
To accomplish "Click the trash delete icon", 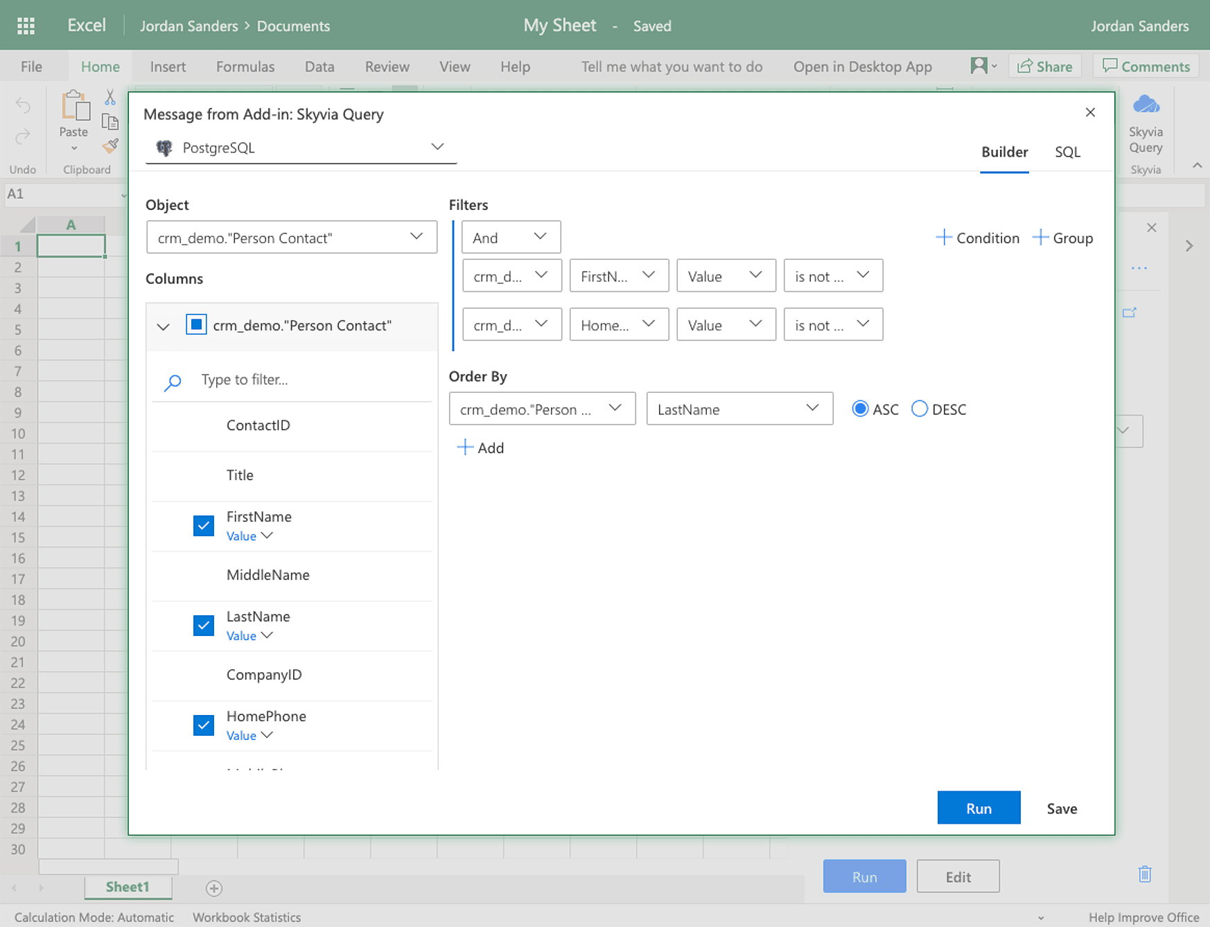I will point(1145,874).
